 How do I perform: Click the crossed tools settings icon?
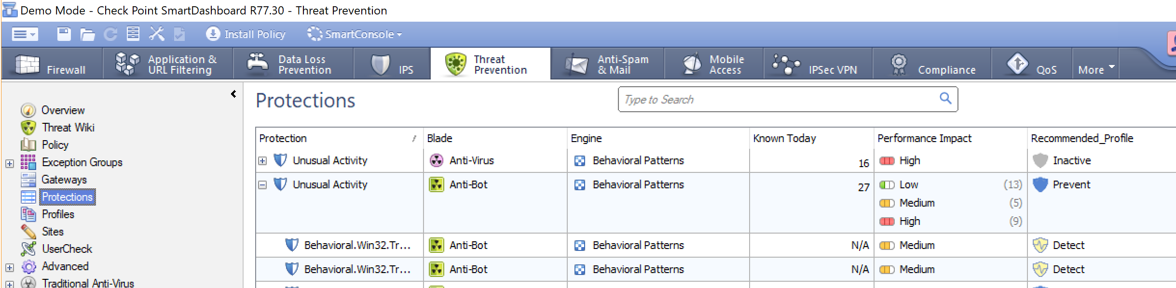156,34
